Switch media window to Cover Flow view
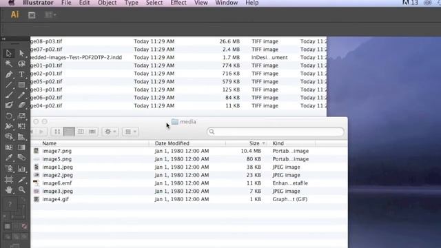 92,132
